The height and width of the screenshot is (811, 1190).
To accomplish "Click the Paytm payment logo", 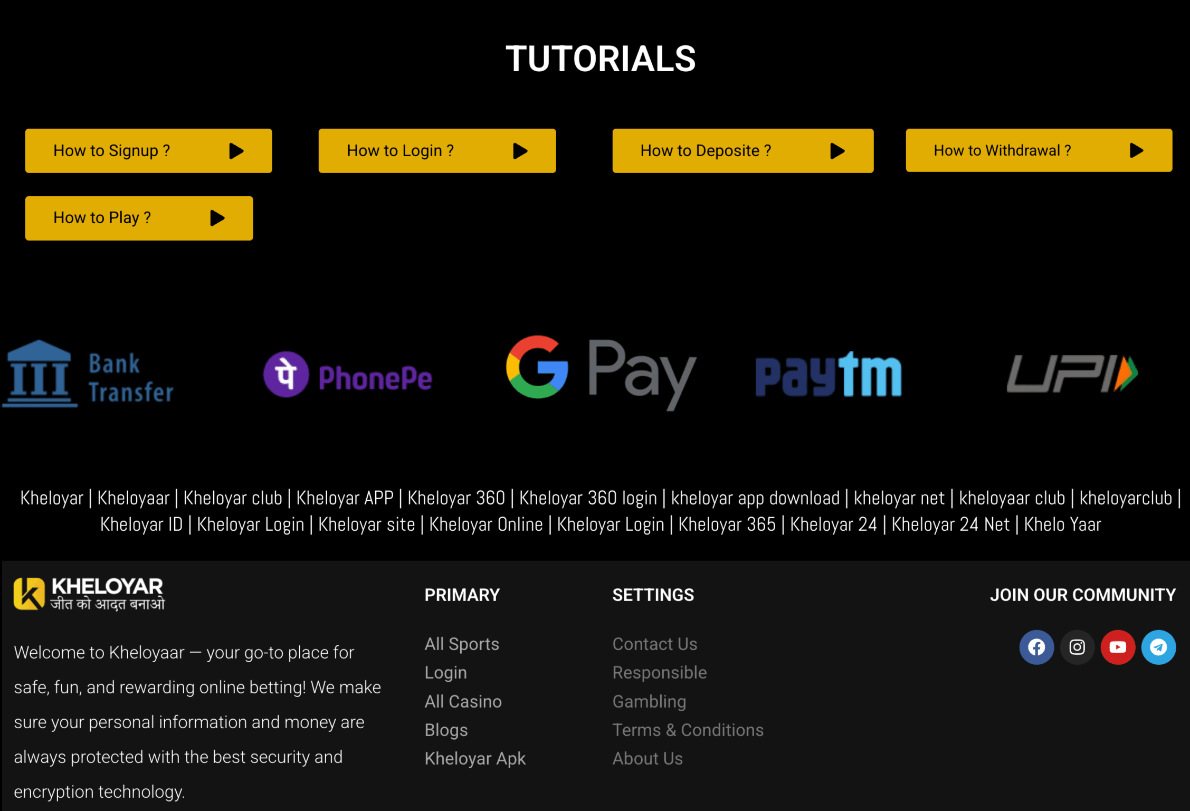I will pyautogui.click(x=828, y=374).
